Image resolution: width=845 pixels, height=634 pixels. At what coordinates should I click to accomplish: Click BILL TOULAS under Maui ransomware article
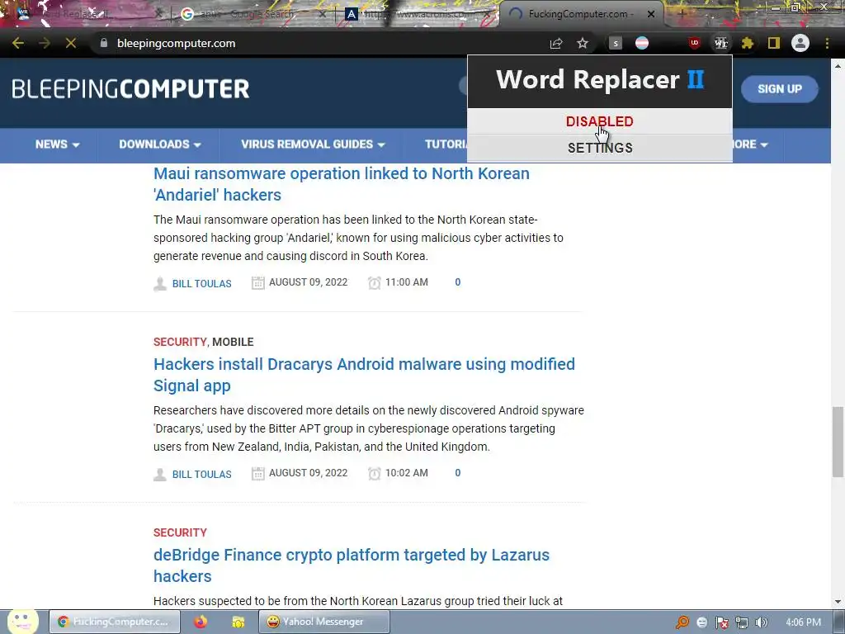coord(201,284)
